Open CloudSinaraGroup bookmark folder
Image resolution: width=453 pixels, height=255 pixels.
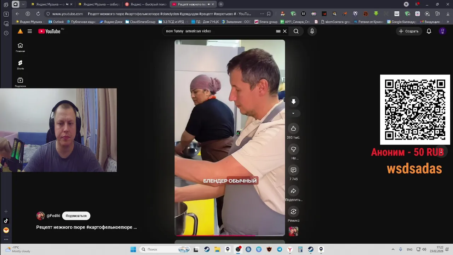pos(141,22)
